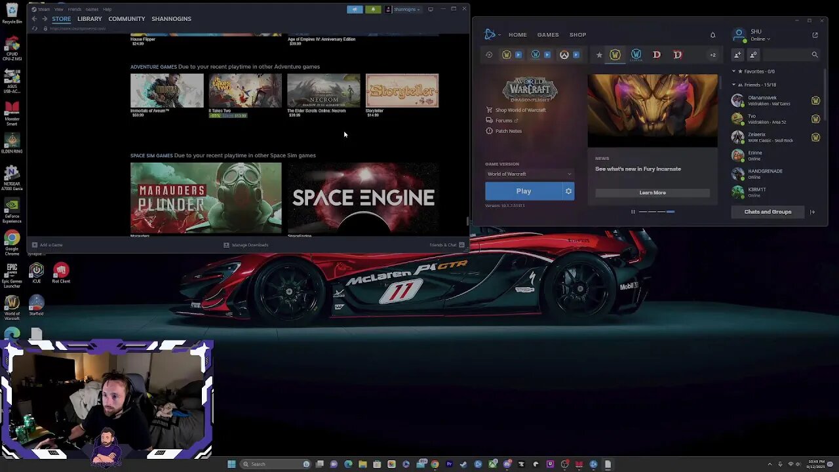Open the View menu in Steam
Image resolution: width=839 pixels, height=472 pixels.
(59, 9)
